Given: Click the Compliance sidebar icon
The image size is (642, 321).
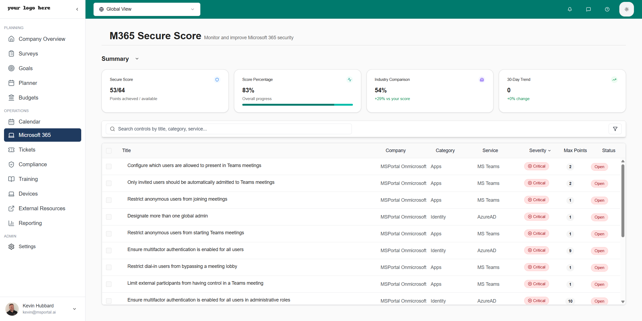Looking at the screenshot, I should coord(11,164).
